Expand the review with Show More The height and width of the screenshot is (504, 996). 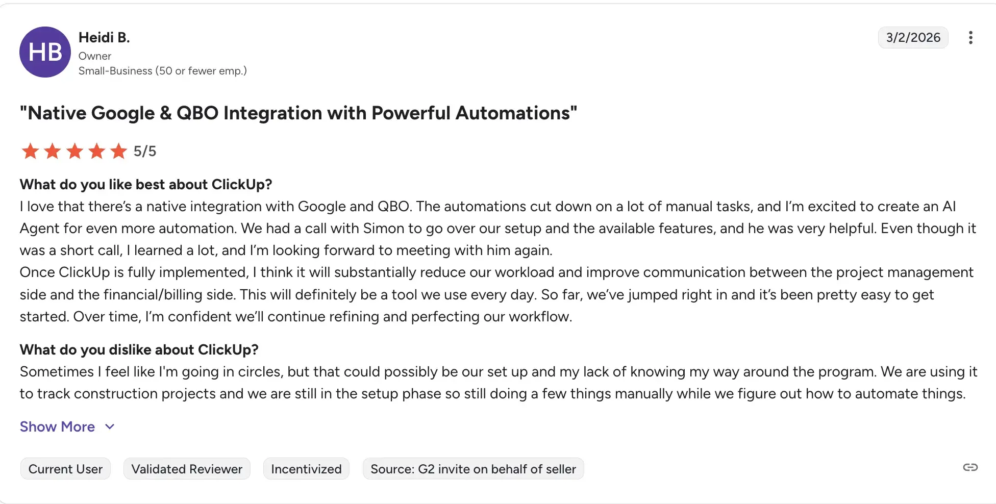[57, 426]
